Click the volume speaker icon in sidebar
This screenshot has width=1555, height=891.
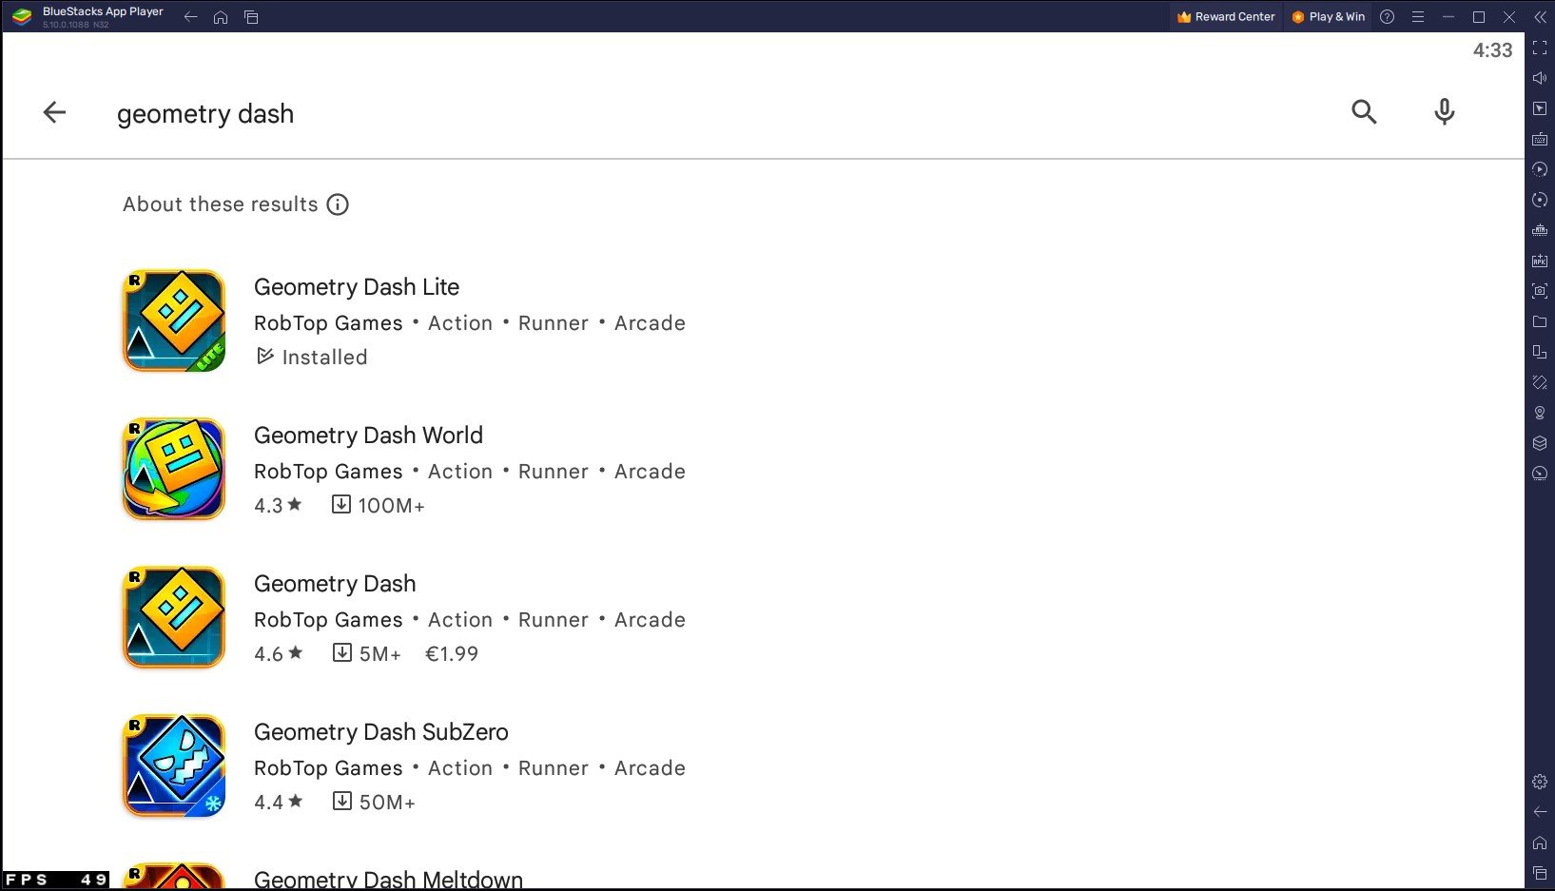click(1540, 78)
